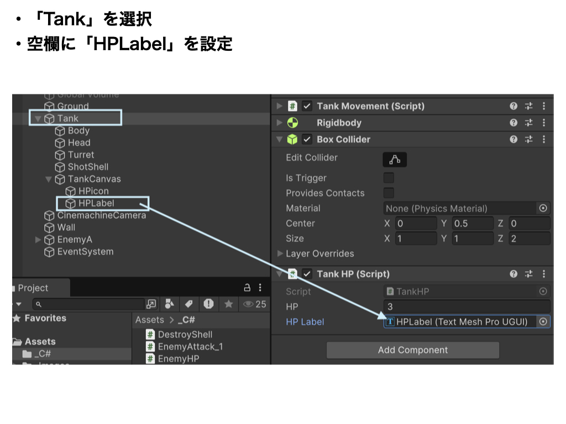Collapse the Tank hierarchy object
Screen dimensions: 566x424
click(38, 118)
